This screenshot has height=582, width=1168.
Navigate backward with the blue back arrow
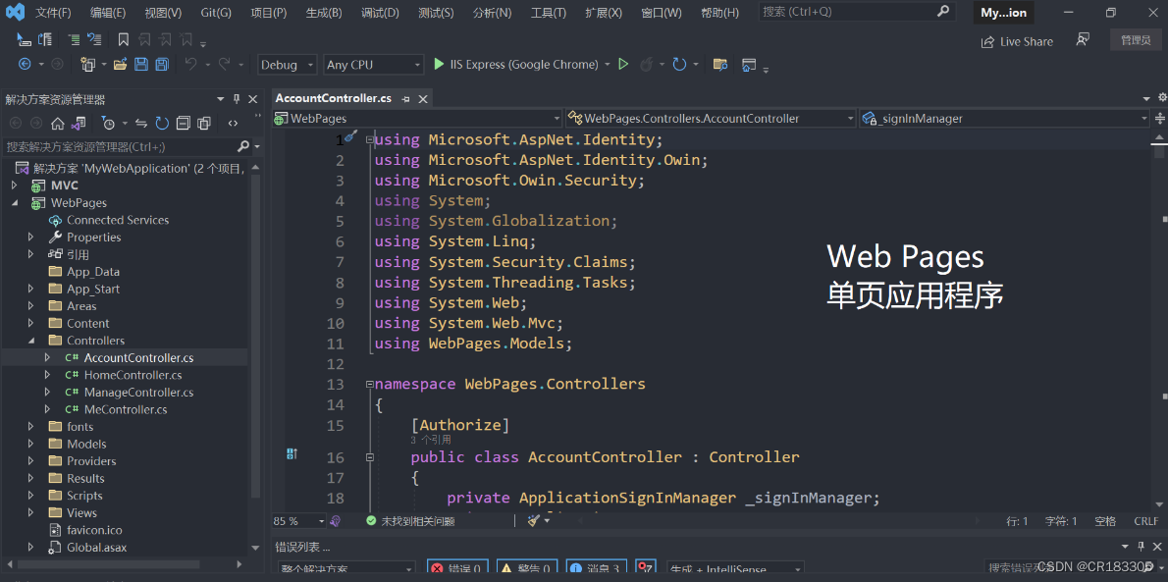point(25,65)
